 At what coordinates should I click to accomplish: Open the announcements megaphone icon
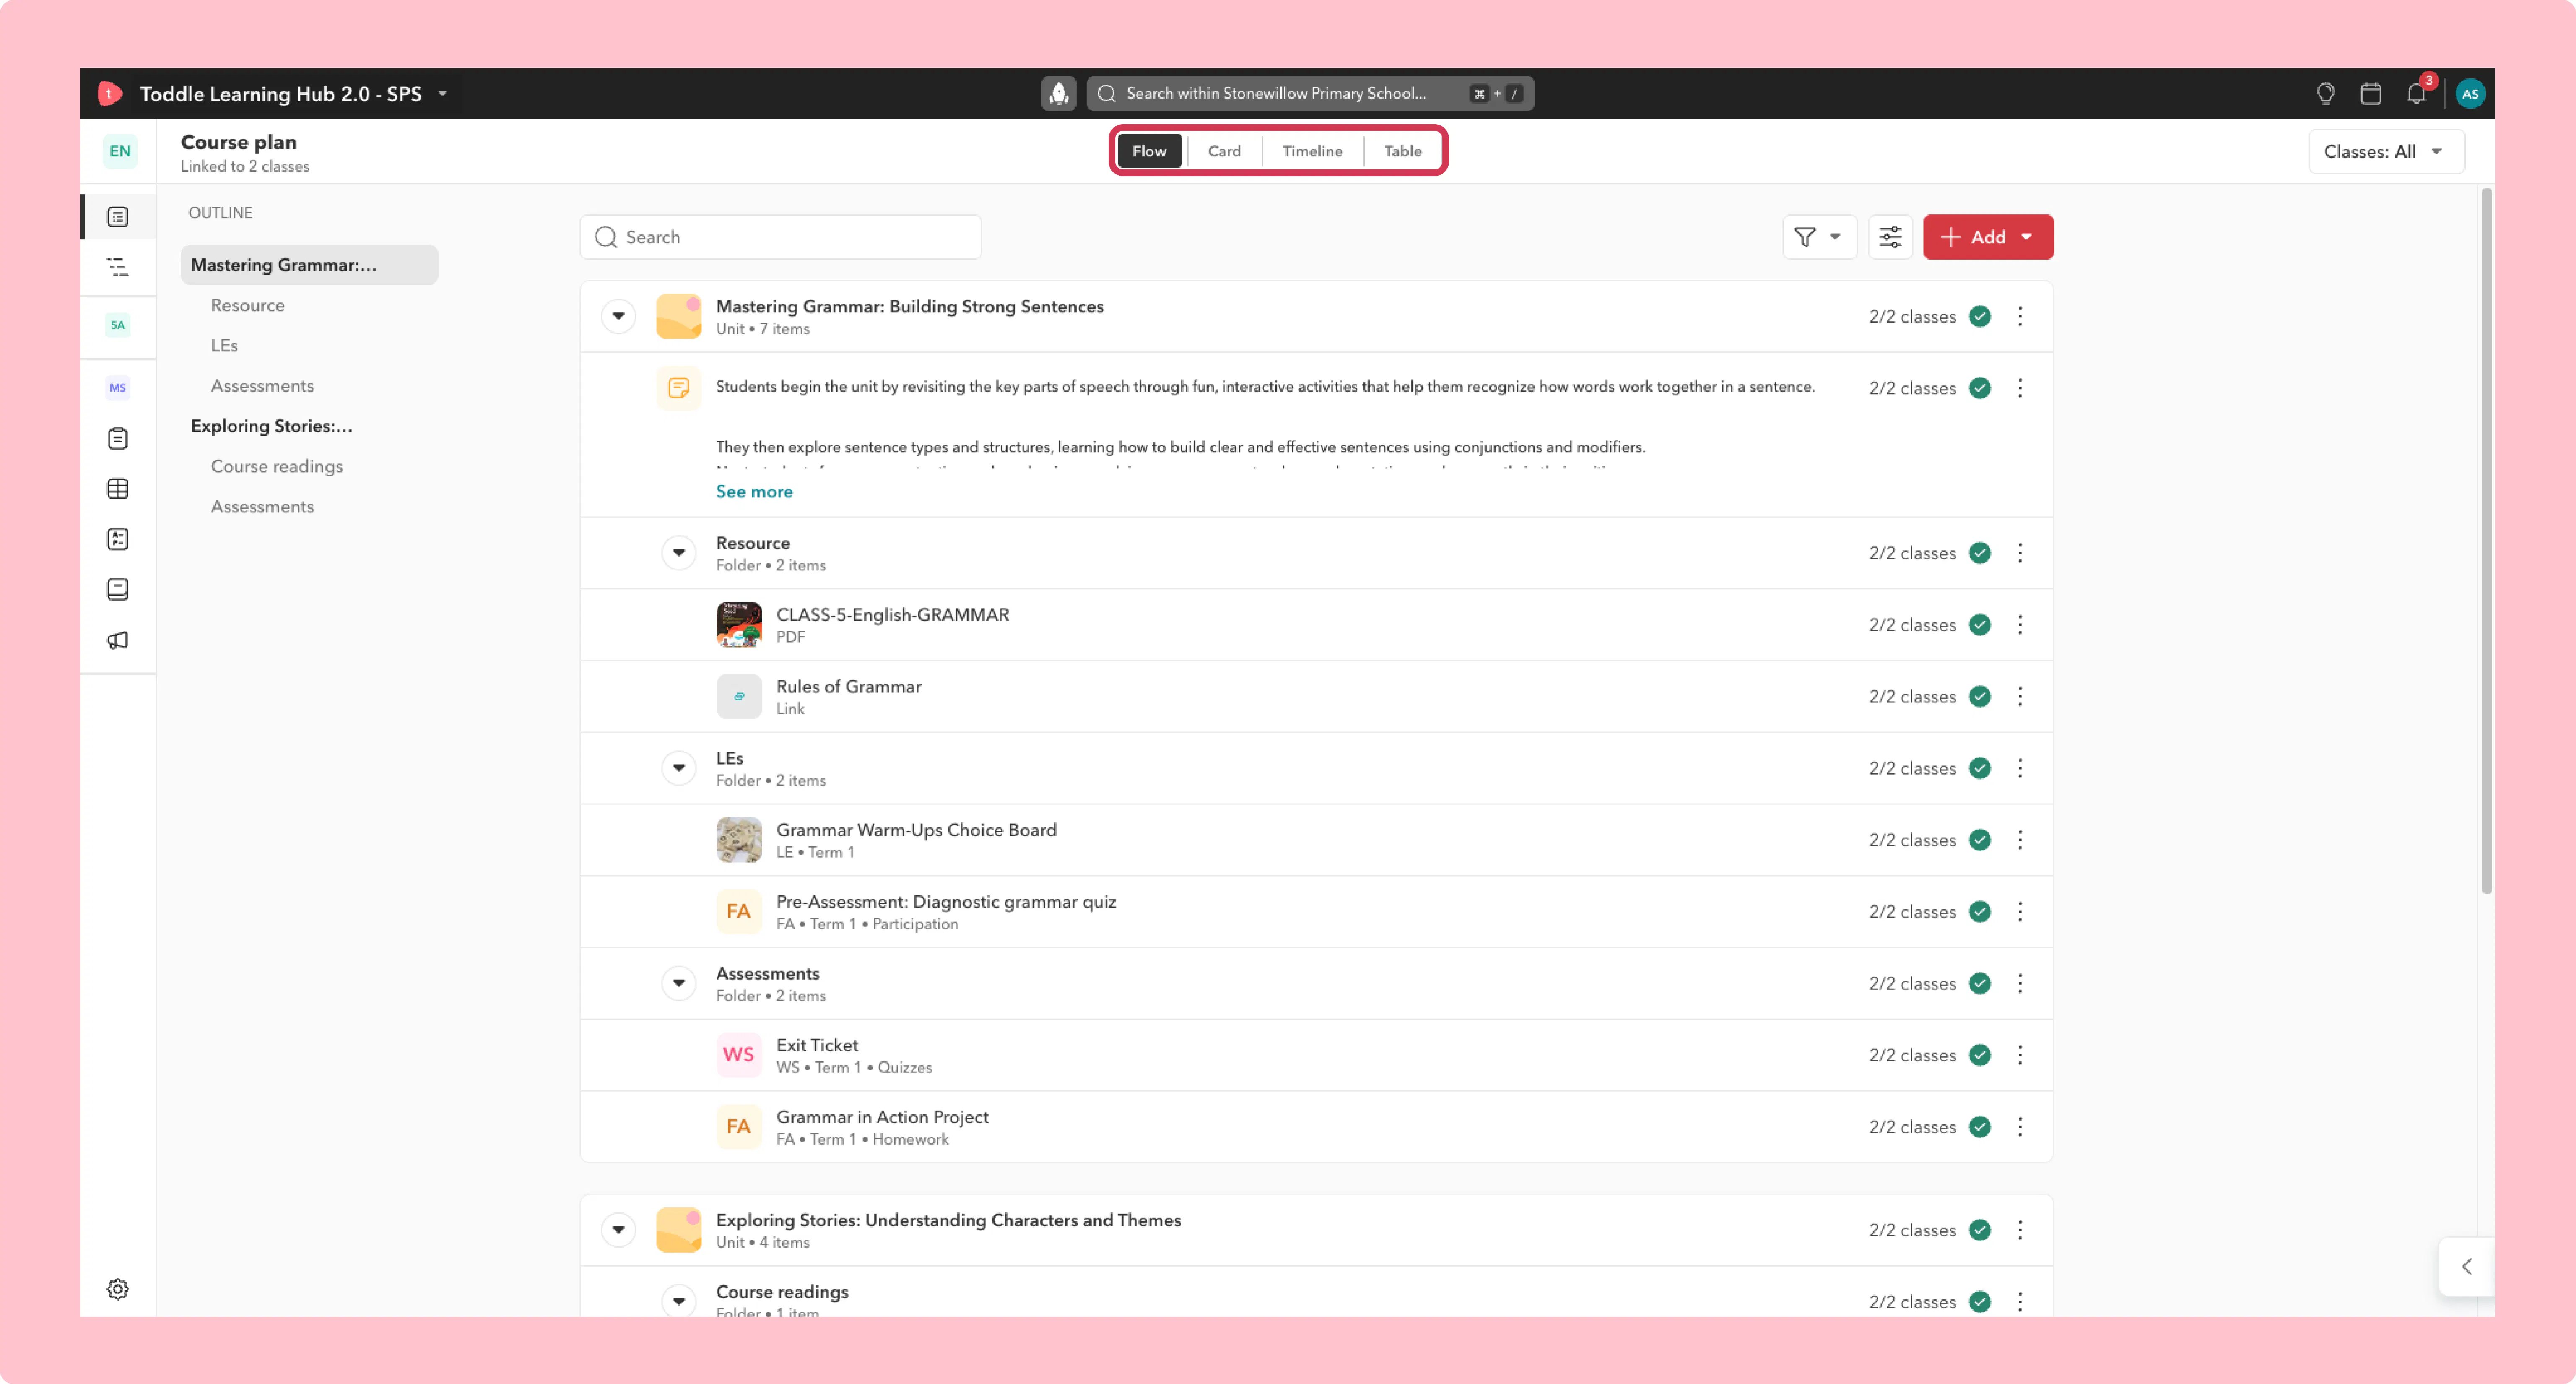118,640
